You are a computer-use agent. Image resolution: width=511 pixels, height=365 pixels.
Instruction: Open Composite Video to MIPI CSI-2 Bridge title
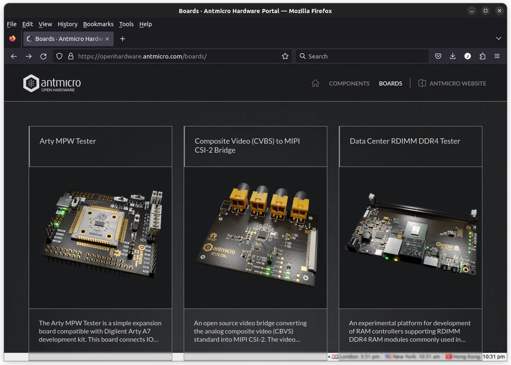coord(247,146)
